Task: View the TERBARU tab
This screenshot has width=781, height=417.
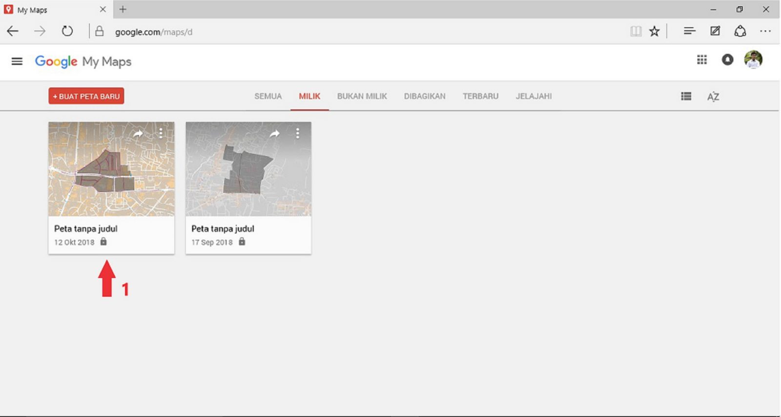Action: point(481,96)
